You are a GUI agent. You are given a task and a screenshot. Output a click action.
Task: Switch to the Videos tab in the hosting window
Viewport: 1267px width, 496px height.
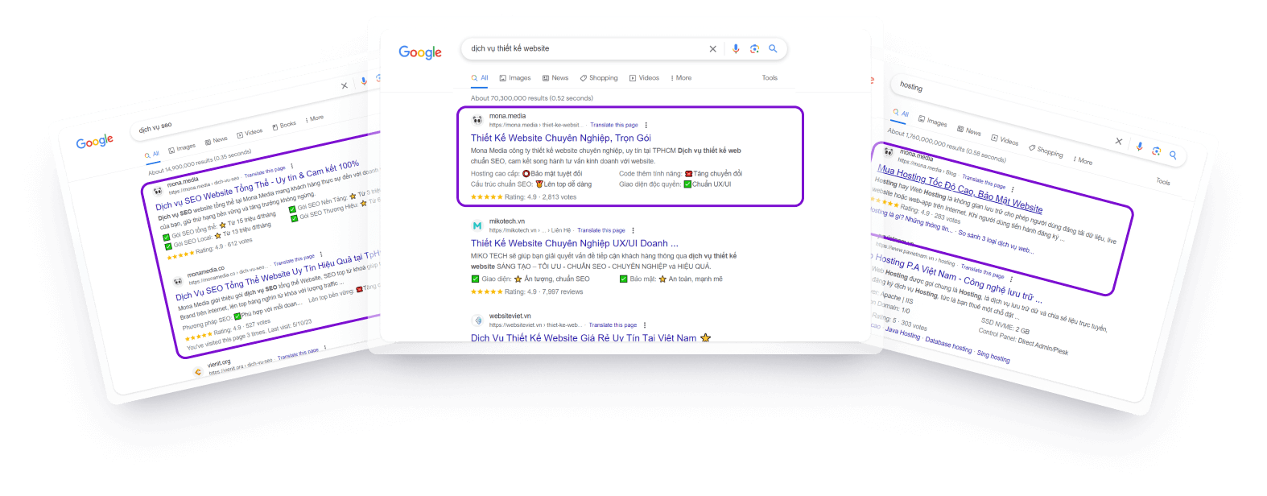coord(1005,140)
